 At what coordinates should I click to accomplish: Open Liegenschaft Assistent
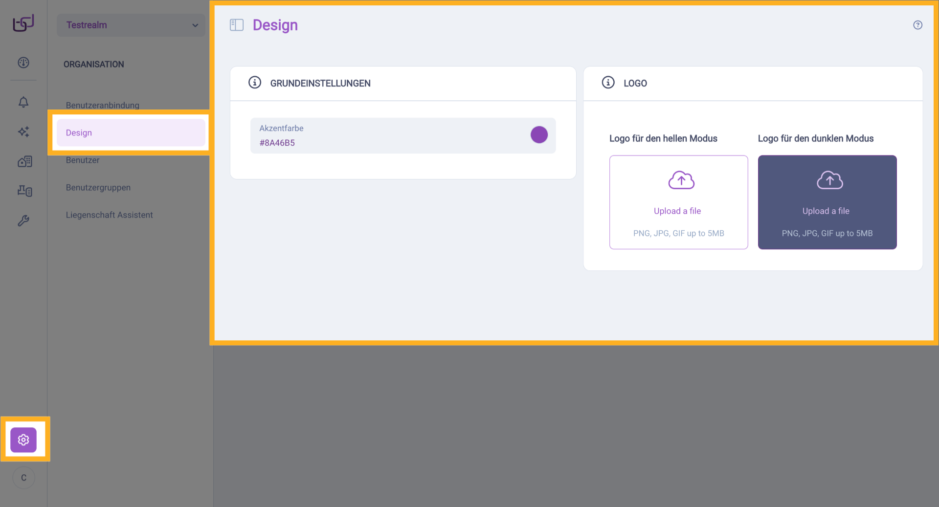click(x=110, y=215)
